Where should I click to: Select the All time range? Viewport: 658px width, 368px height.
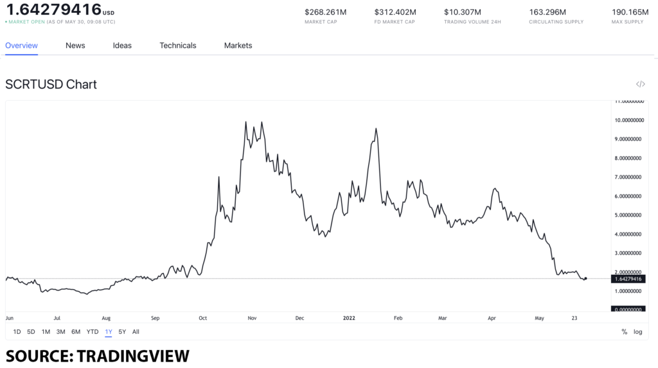pos(136,331)
